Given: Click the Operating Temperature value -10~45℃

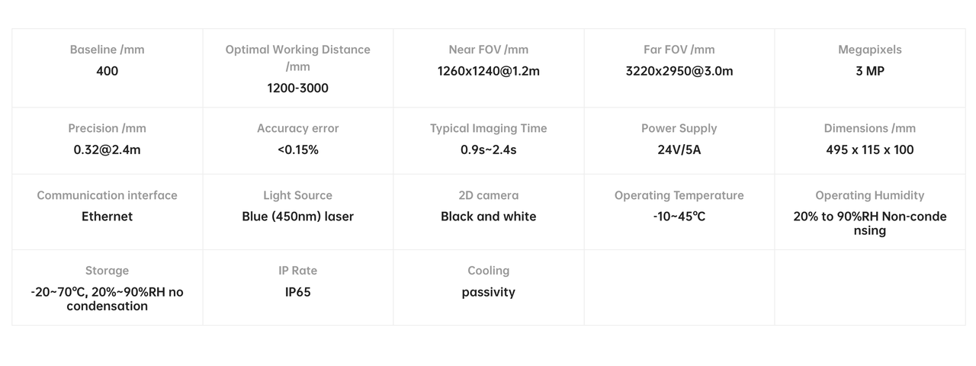Looking at the screenshot, I should [x=679, y=217].
